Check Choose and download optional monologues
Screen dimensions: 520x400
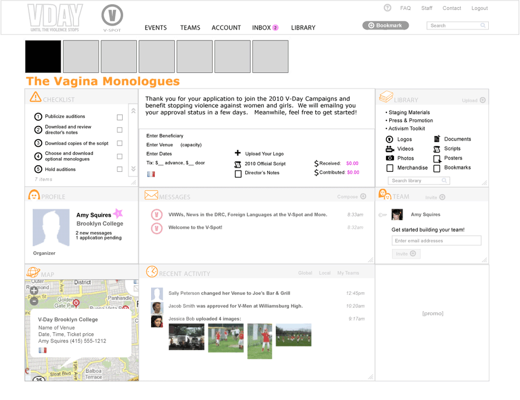pyautogui.click(x=120, y=156)
